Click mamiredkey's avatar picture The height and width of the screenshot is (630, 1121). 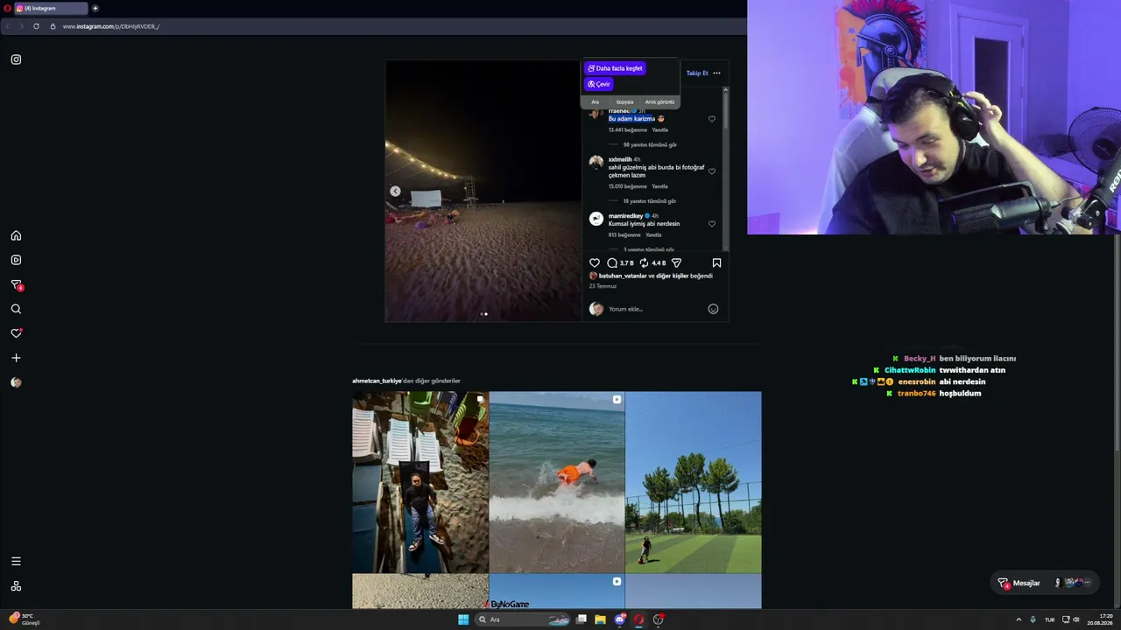pos(596,219)
